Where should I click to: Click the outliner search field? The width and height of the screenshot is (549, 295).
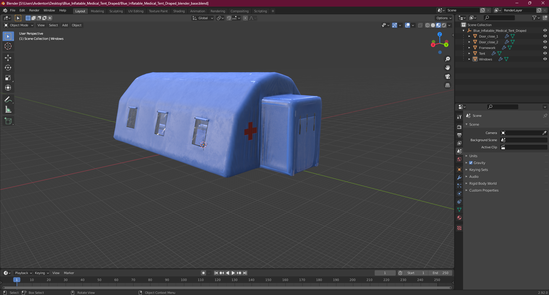point(499,18)
